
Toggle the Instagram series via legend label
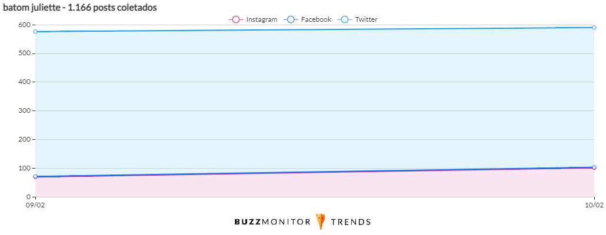[261, 19]
